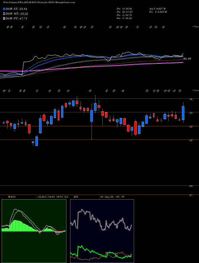Click the 55 price axis label

(x=191, y=113)
